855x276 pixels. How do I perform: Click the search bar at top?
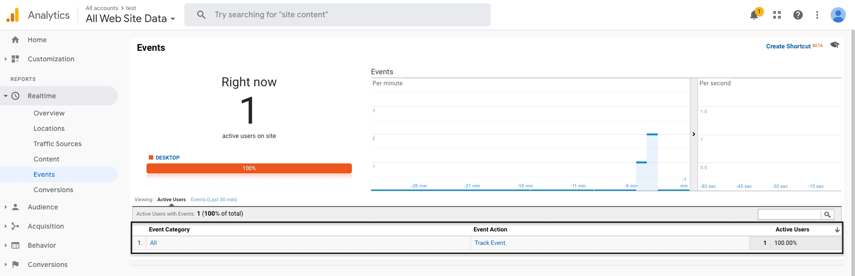click(x=337, y=15)
